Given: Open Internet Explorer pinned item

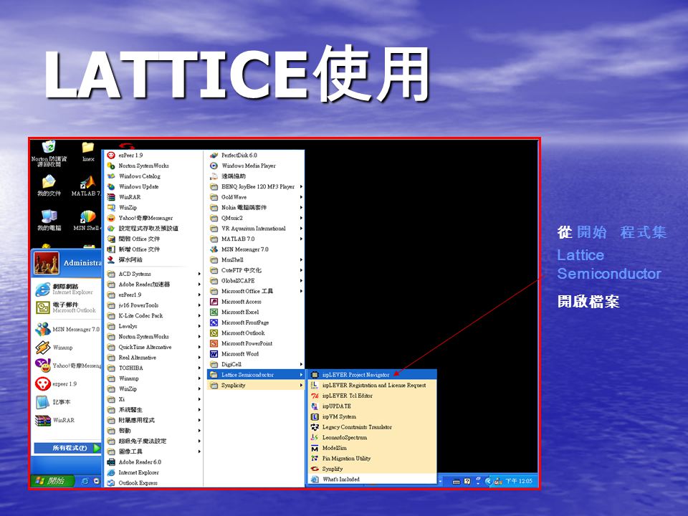Looking at the screenshot, I should pyautogui.click(x=67, y=289).
